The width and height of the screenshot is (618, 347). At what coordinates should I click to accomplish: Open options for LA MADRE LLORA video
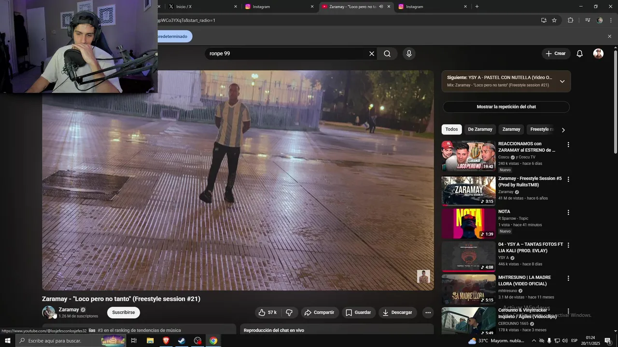coord(568,278)
